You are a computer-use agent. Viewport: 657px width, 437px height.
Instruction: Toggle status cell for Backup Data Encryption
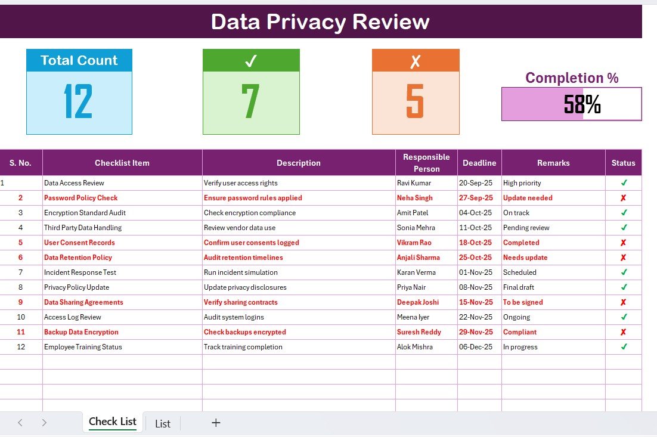tap(624, 332)
